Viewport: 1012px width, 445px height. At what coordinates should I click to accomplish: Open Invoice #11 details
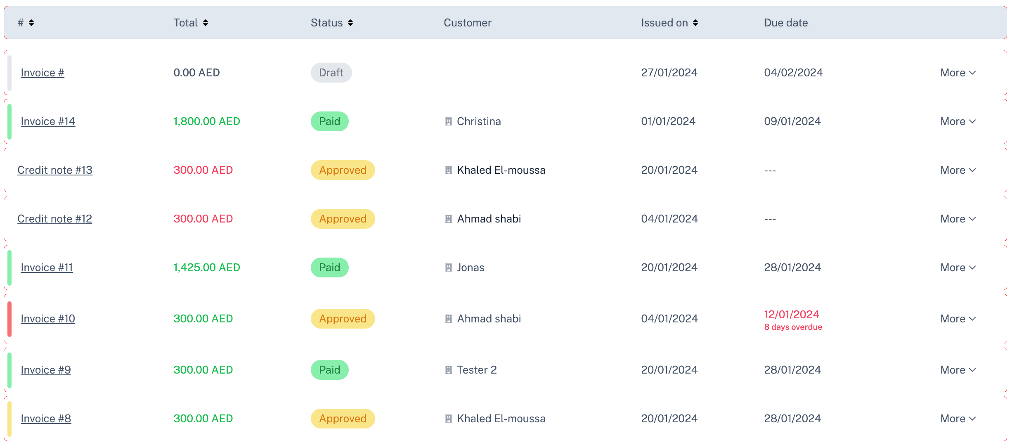point(47,267)
